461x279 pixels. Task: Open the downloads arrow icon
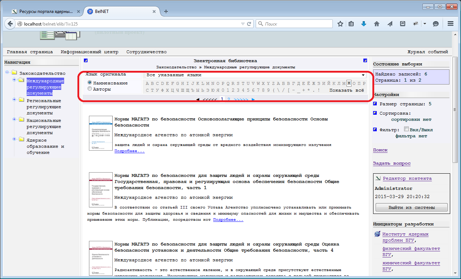point(364,24)
